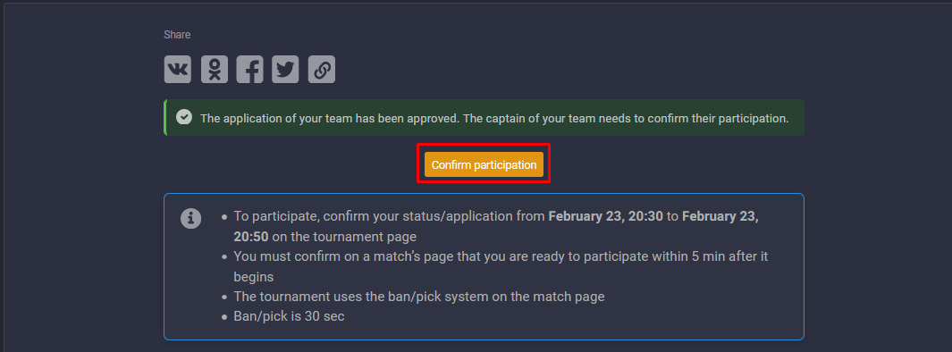Click 'on the tournament page' in the first rule
952x352 pixels.
click(345, 237)
